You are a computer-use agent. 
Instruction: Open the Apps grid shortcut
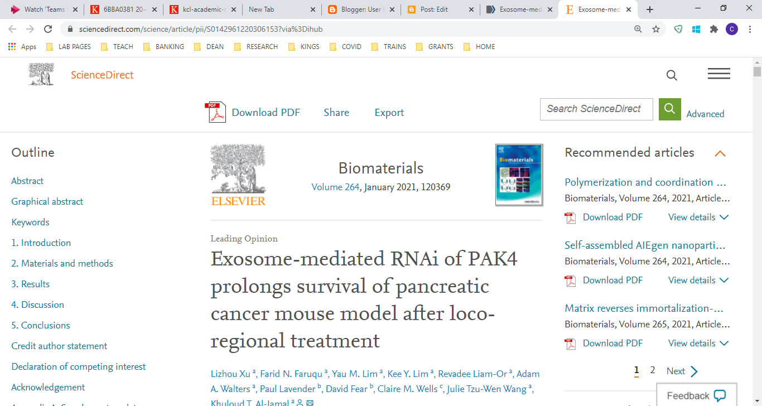coord(22,47)
